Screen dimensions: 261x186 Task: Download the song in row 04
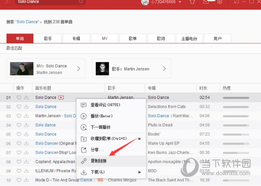26,125
